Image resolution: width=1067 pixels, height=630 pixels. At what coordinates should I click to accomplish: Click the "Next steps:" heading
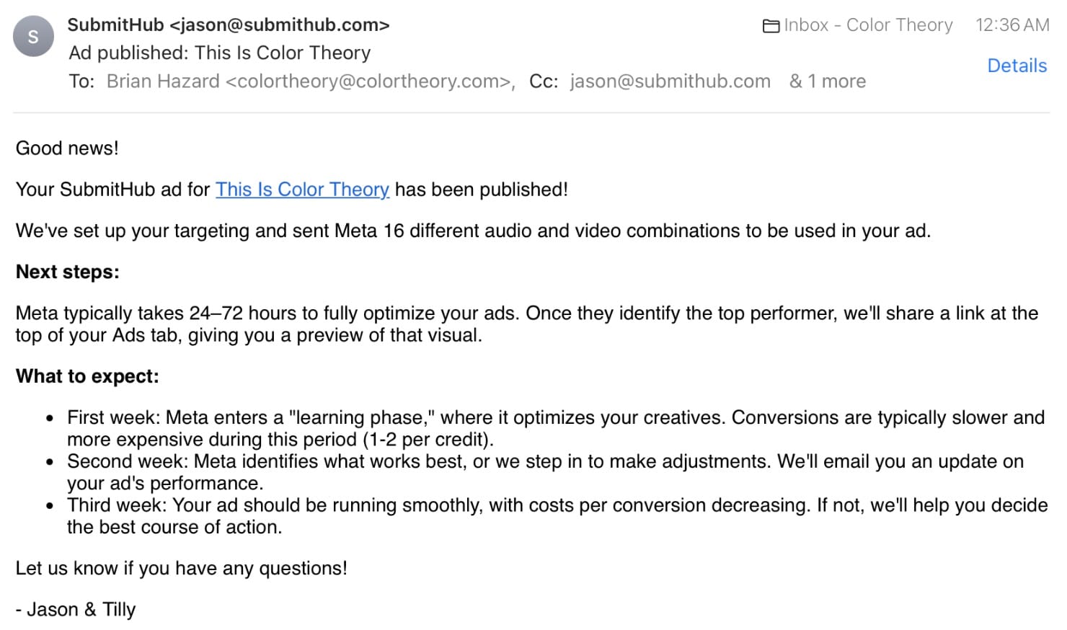coord(68,272)
